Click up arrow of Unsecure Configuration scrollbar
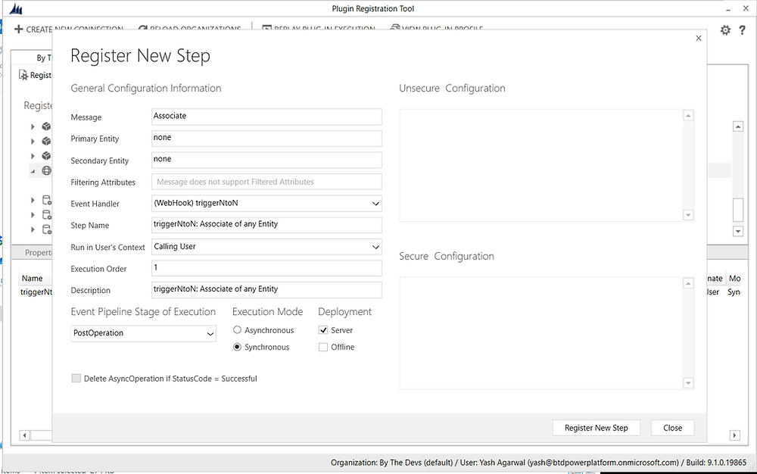The image size is (757, 474). click(x=688, y=115)
